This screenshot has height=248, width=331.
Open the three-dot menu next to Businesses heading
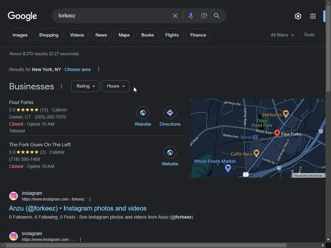(x=61, y=87)
